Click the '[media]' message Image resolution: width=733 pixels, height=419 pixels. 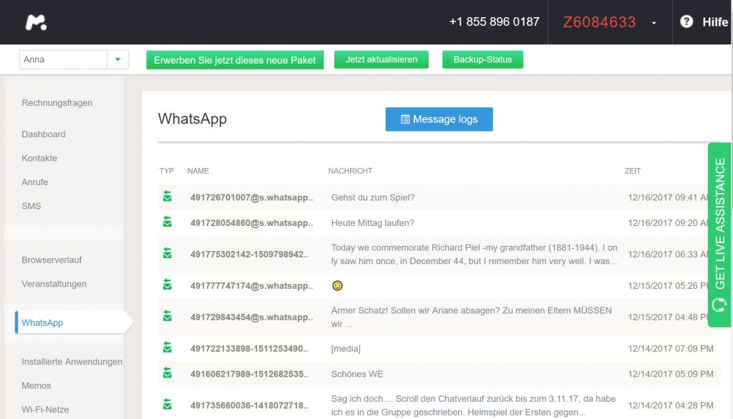click(346, 348)
